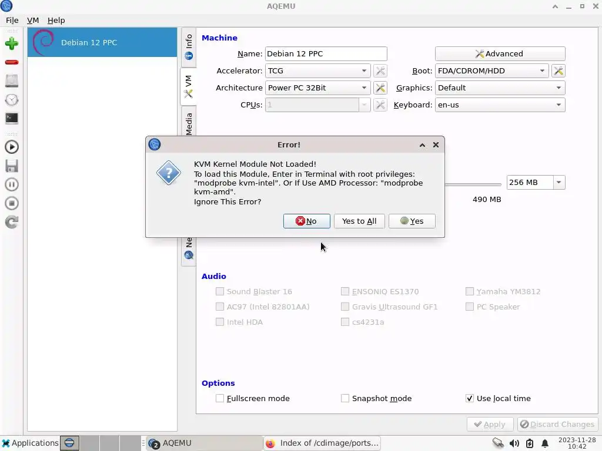The image size is (602, 451).
Task: Click the memory size slider track
Action: point(473,184)
